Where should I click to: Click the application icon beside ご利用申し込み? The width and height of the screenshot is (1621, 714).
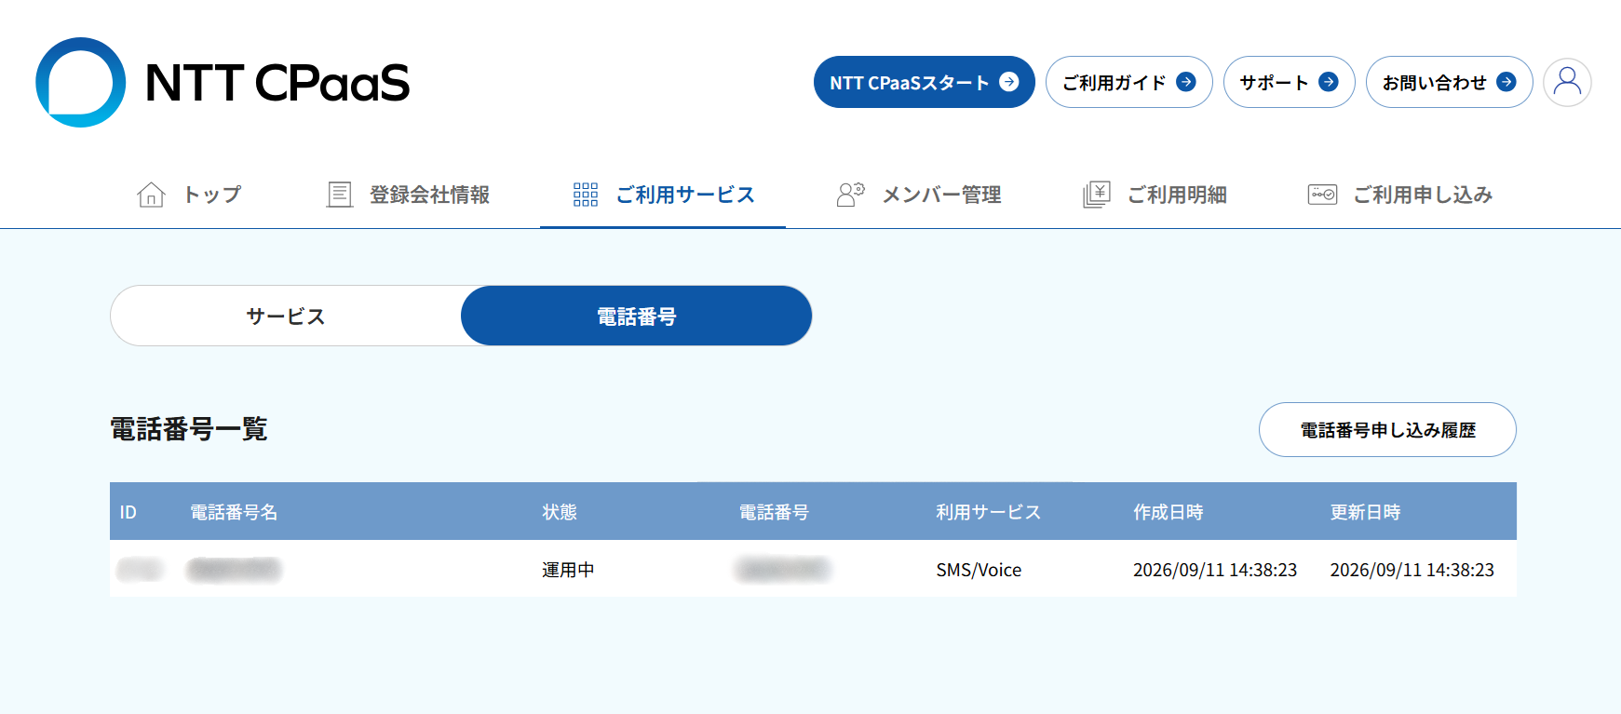1322,195
